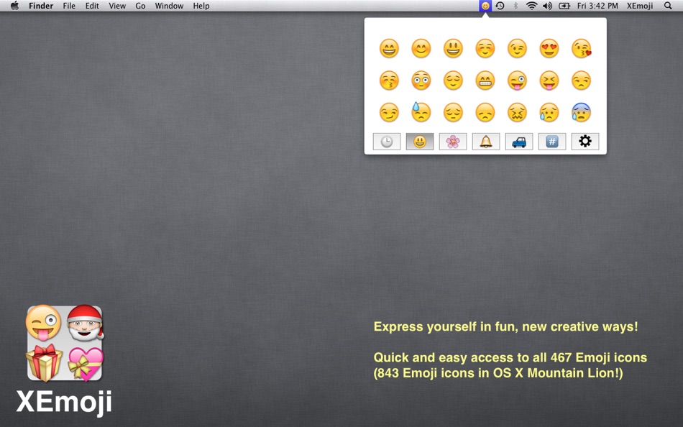683x427 pixels.
Task: Click the XEmoji smiley menu bar icon
Action: click(485, 6)
